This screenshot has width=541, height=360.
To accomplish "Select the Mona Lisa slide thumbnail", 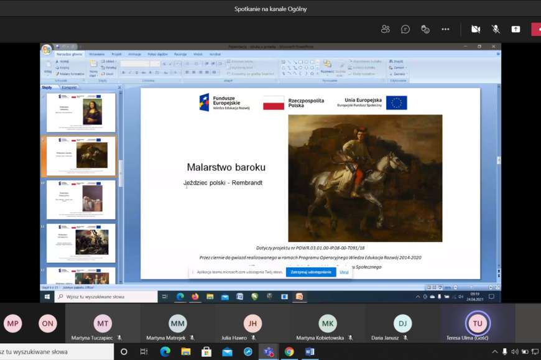I will [81, 113].
